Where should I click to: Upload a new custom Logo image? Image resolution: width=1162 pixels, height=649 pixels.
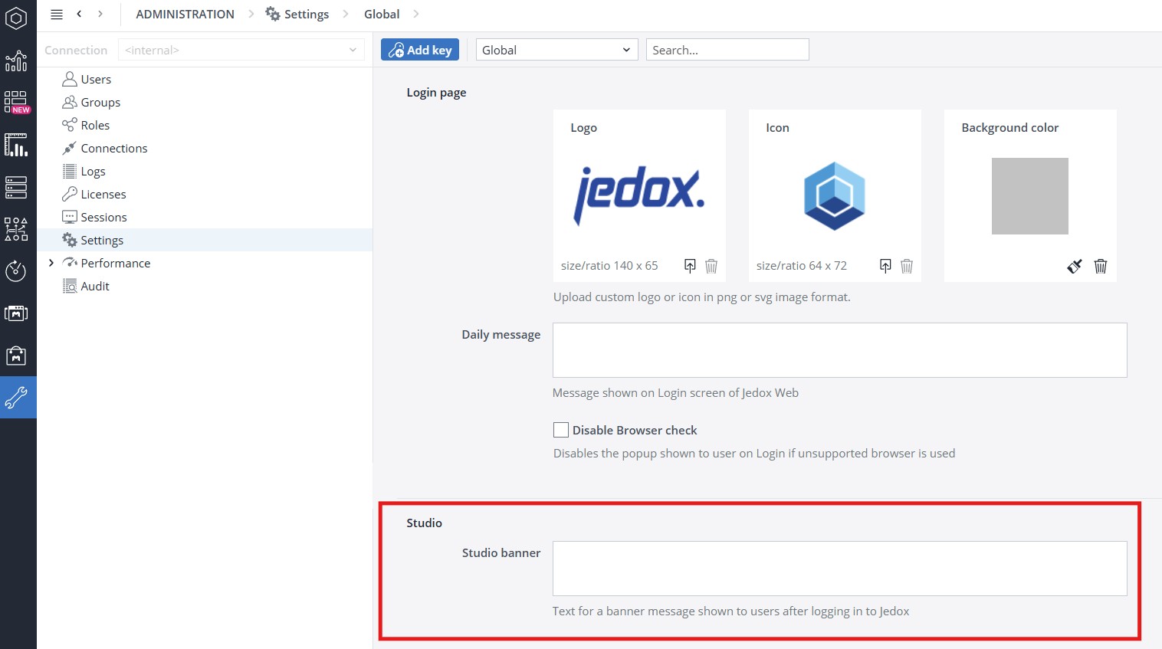point(690,265)
